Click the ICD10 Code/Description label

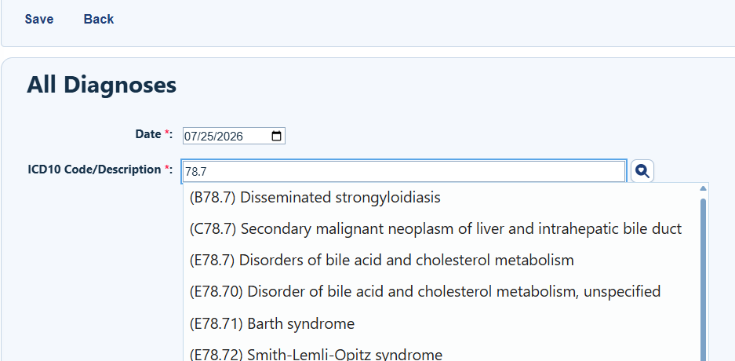point(95,170)
